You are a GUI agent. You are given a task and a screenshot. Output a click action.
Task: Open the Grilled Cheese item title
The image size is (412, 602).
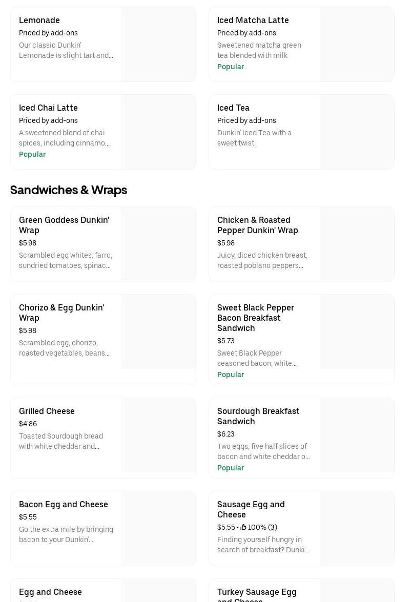coord(47,411)
